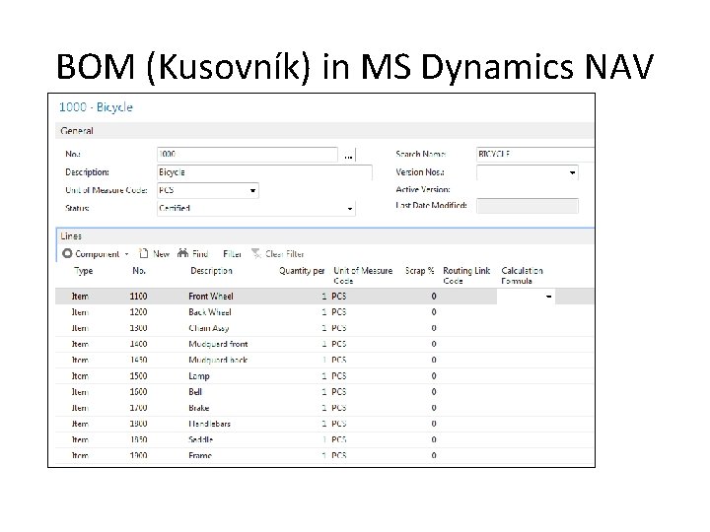The height and width of the screenshot is (532, 710).
Task: Click the No. input field containing 1000
Action: click(x=248, y=155)
